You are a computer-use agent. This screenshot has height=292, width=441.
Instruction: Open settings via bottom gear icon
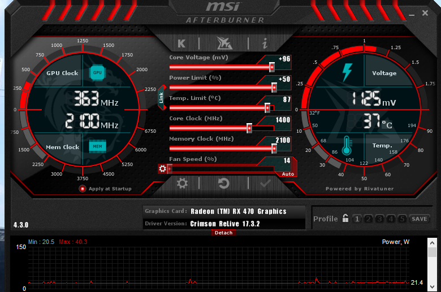(x=182, y=184)
